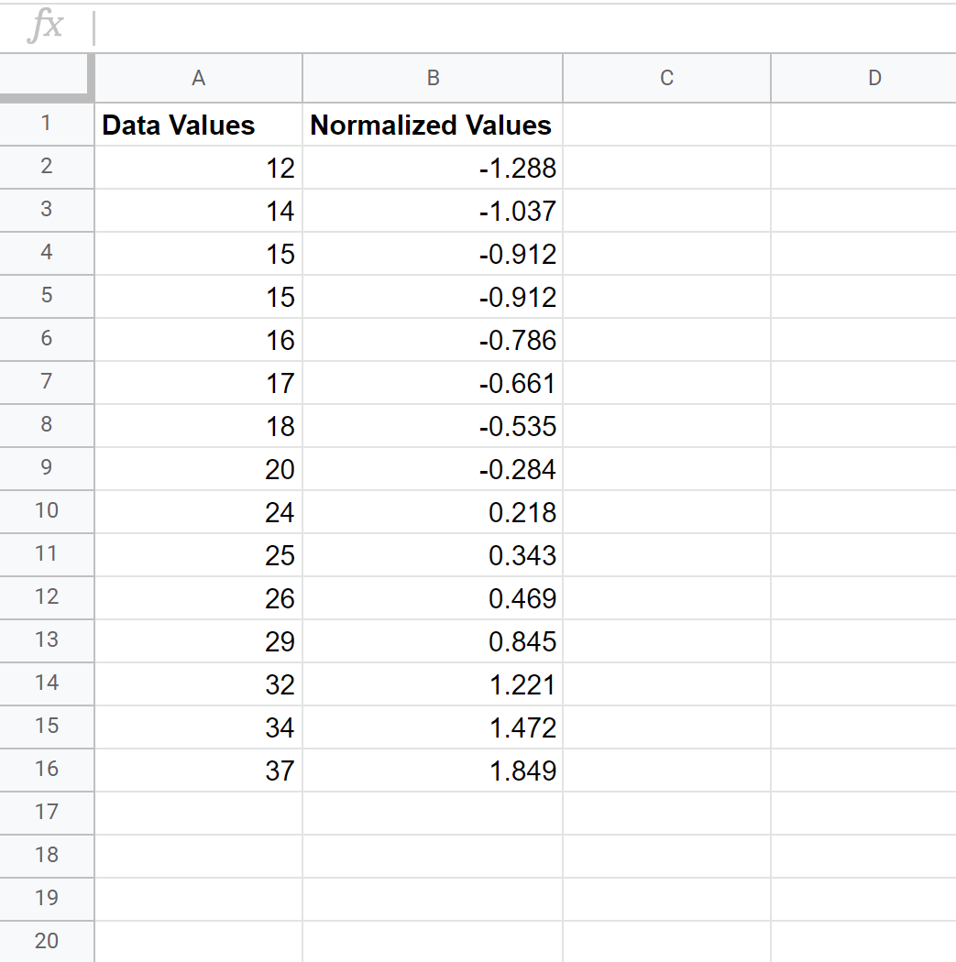Select the Normalized Values header cell
This screenshot has width=956, height=962.
point(432,125)
